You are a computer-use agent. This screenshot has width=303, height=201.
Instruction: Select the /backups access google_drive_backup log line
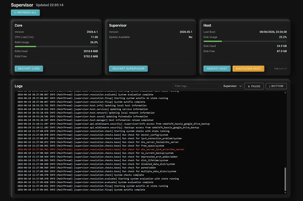108,127
